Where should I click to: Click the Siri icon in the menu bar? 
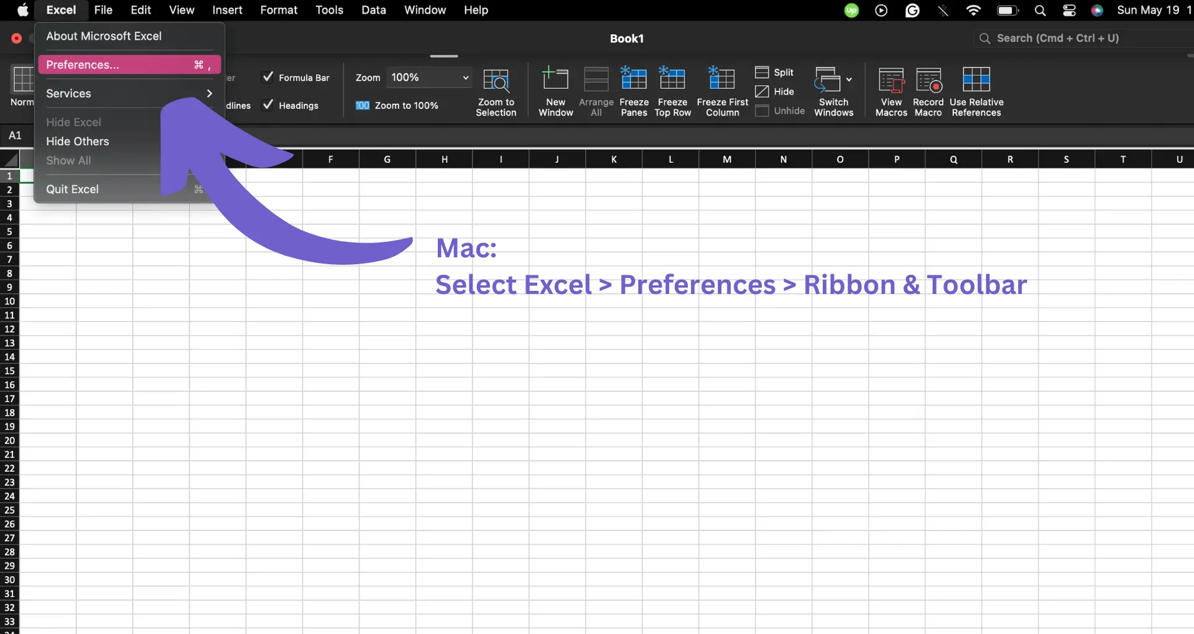pyautogui.click(x=1097, y=10)
